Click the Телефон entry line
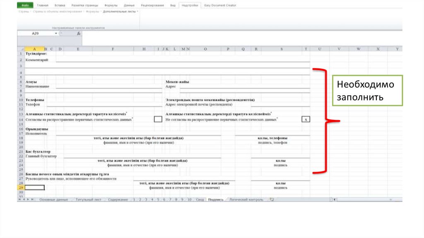This screenshot has width=424, height=238. 104,104
